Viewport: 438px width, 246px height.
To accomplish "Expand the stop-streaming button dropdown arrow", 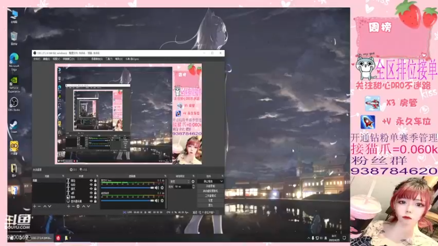I will point(222,181).
